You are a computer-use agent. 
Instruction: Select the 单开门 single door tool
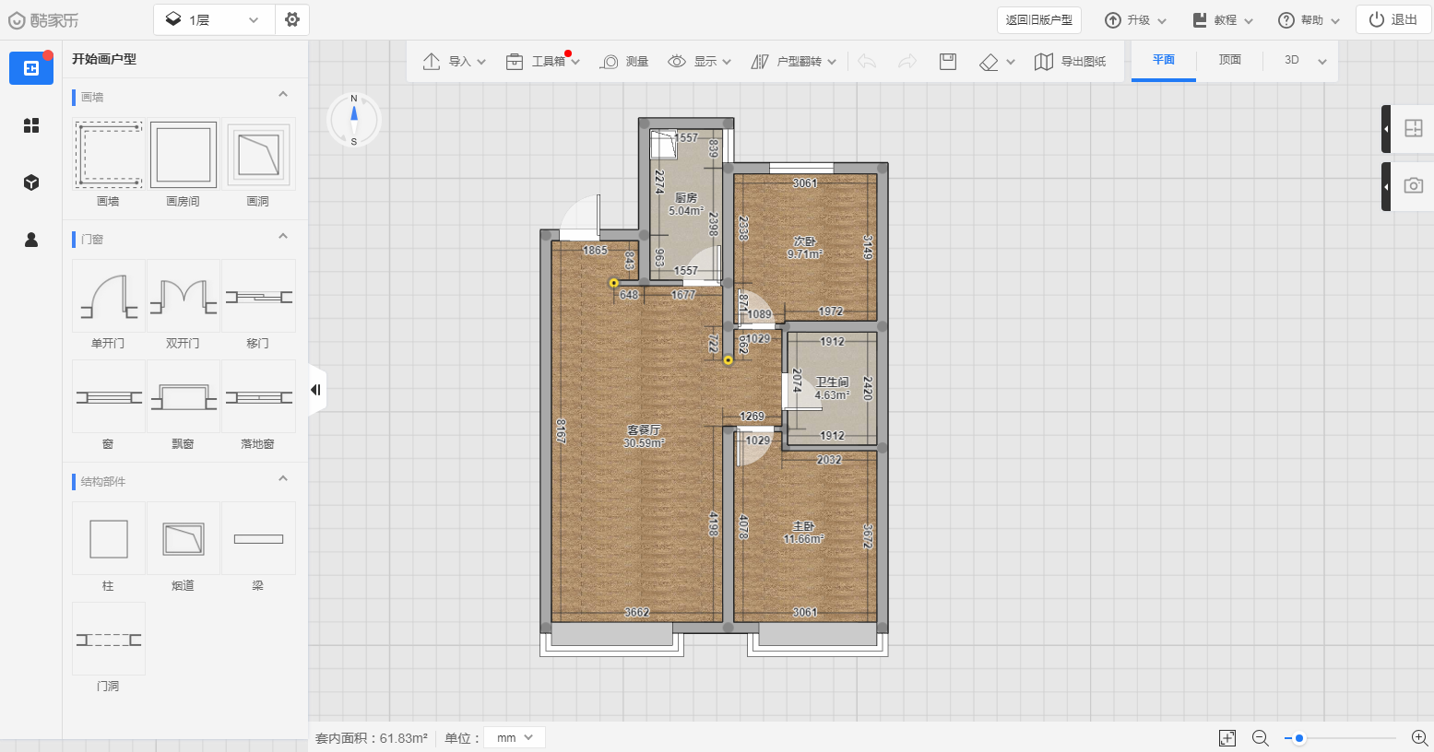(x=108, y=297)
